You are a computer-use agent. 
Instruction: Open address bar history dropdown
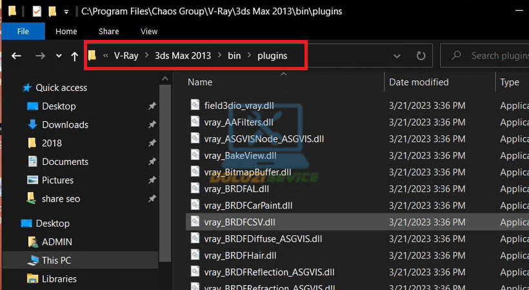coord(397,55)
